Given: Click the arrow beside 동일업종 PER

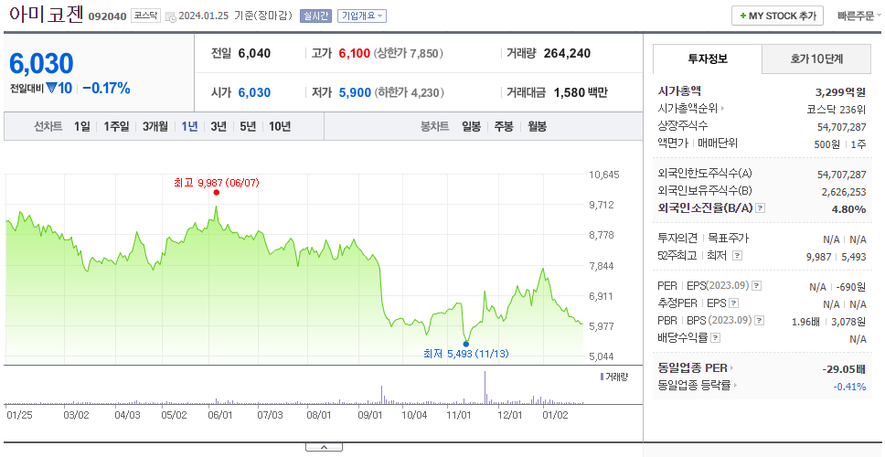Looking at the screenshot, I should click(732, 368).
